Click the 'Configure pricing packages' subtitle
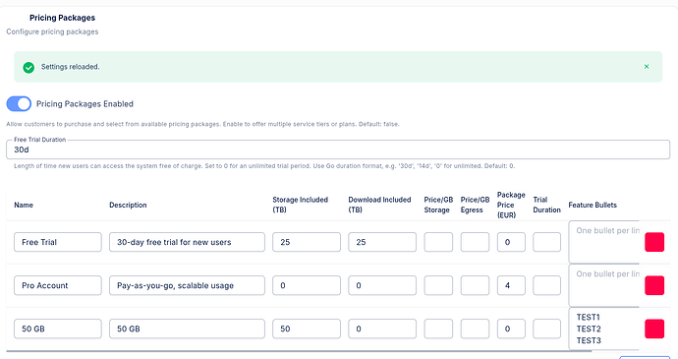Image resolution: width=678 pixels, height=359 pixels. pyautogui.click(x=52, y=31)
